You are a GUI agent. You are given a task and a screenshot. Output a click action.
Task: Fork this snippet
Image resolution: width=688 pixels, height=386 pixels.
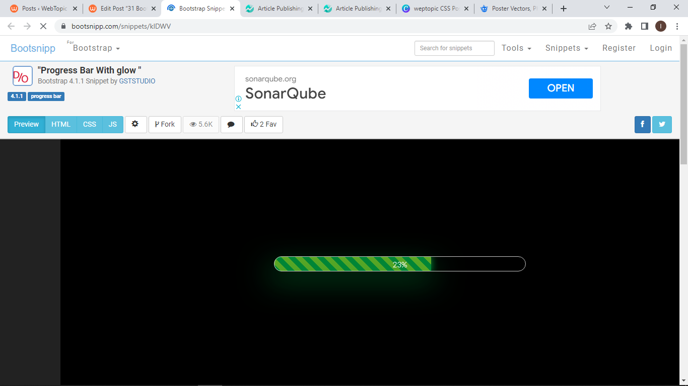(165, 124)
